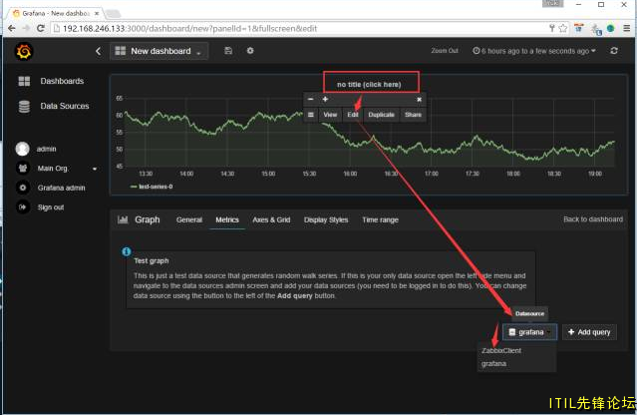Open Dashboards in the side menu
The height and width of the screenshot is (415, 637).
pos(62,81)
